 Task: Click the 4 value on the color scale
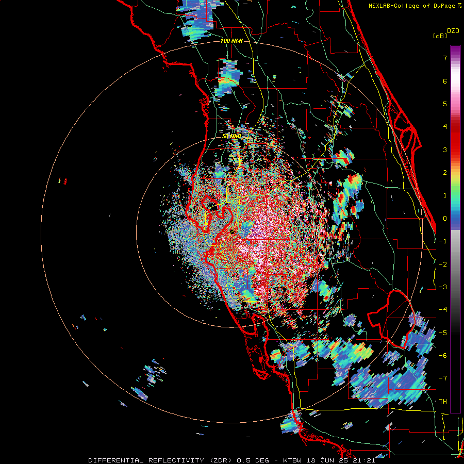coord(445,127)
